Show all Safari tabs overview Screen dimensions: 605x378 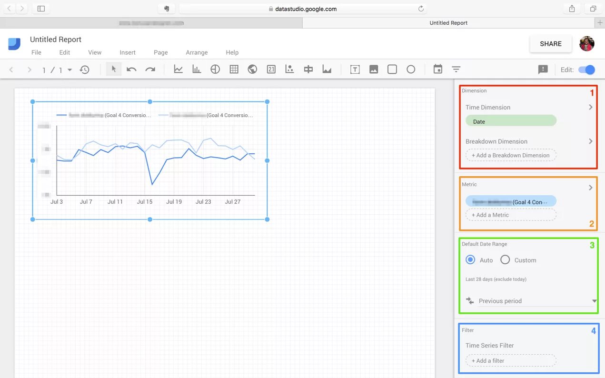(x=593, y=9)
